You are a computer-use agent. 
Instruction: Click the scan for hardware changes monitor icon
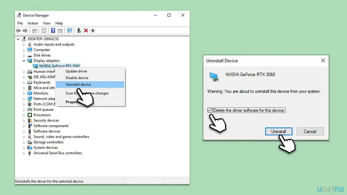pyautogui.click(x=70, y=31)
